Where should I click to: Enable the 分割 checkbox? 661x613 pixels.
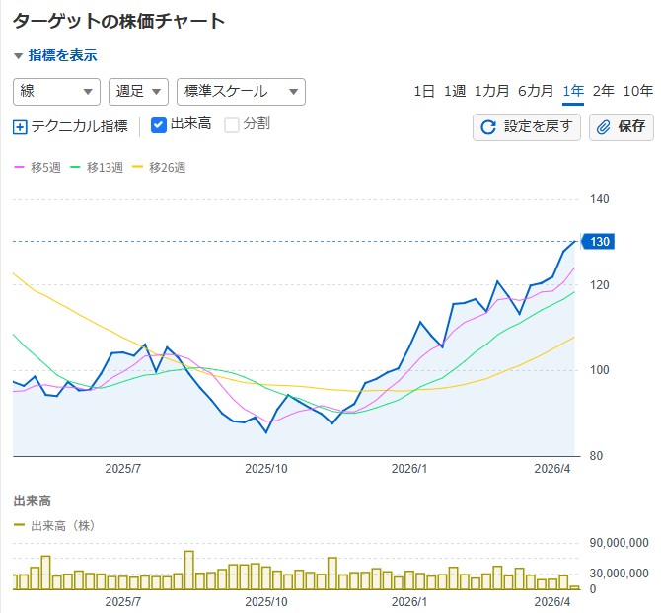232,125
